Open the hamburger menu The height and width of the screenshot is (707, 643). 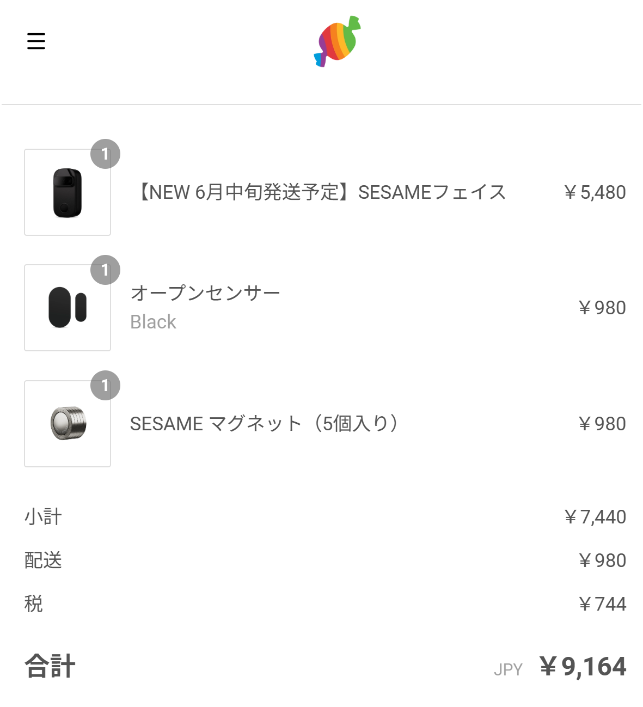tap(36, 41)
